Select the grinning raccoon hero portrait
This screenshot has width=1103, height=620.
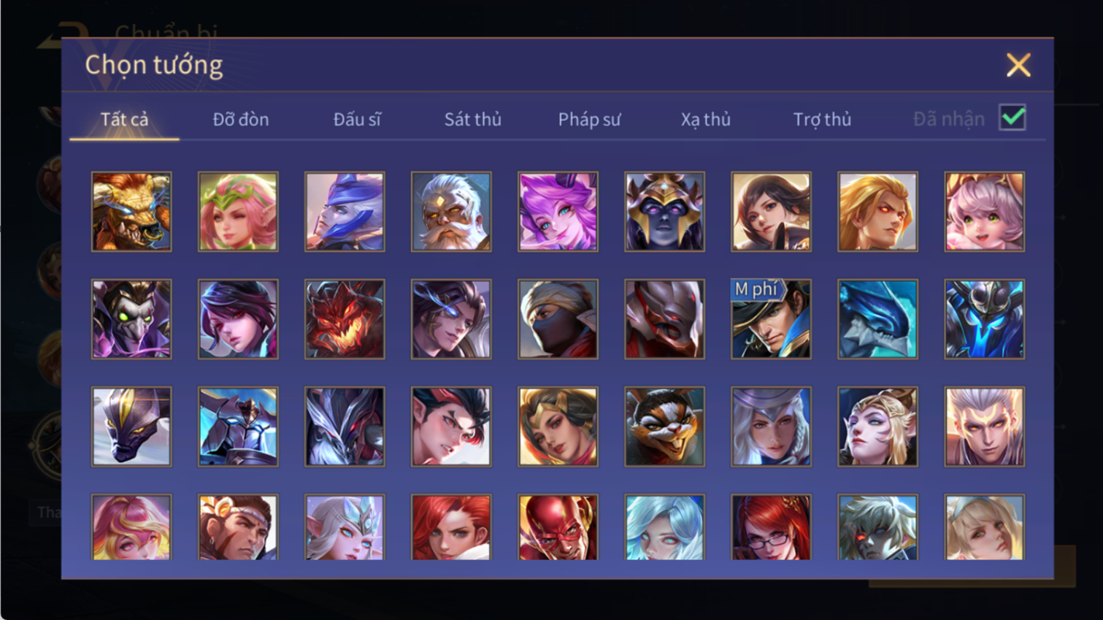664,426
